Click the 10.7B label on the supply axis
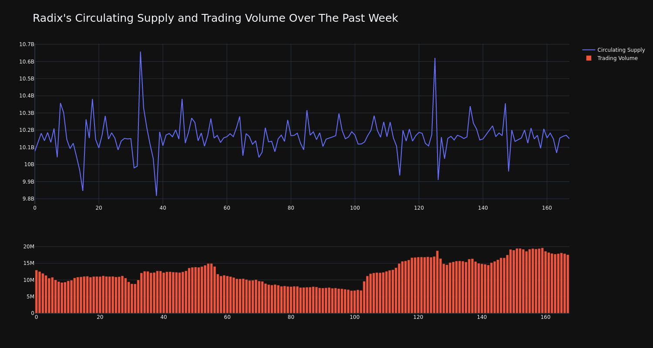 (x=27, y=44)
